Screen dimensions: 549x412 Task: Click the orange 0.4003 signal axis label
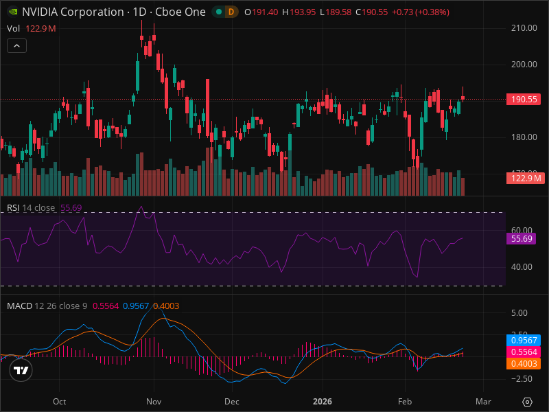(x=524, y=363)
